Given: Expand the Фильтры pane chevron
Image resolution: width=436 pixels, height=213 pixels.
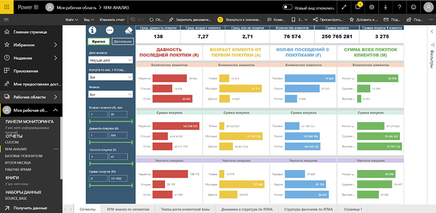Looking at the screenshot, I should click(x=432, y=32).
